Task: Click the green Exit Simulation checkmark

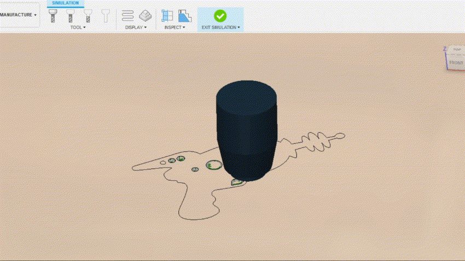Action: click(x=220, y=16)
